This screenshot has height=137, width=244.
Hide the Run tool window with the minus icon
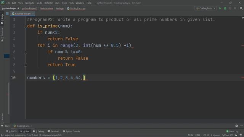241,126
